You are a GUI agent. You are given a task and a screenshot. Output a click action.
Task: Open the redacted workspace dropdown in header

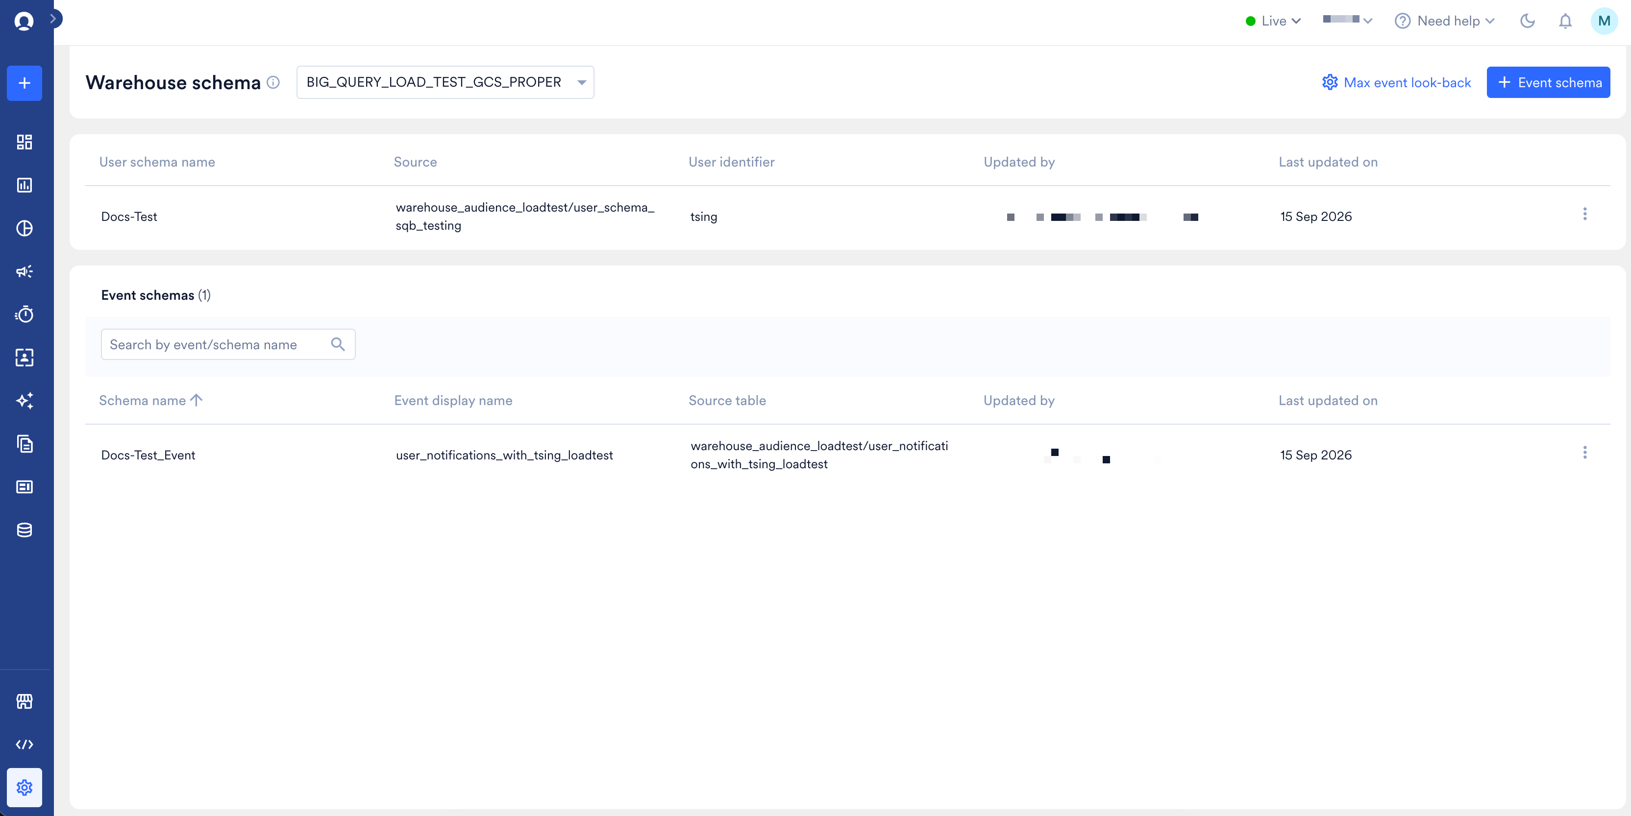tap(1347, 20)
